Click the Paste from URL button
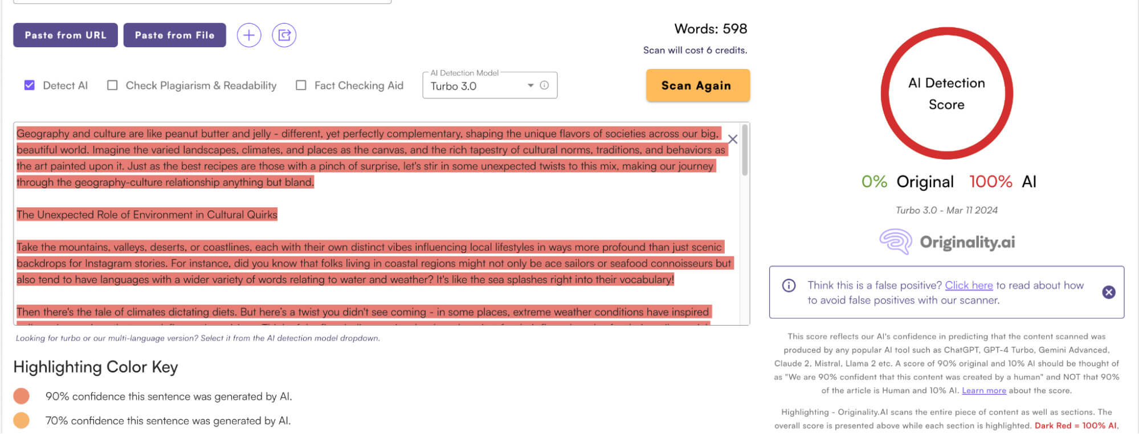This screenshot has width=1139, height=434. tap(66, 35)
